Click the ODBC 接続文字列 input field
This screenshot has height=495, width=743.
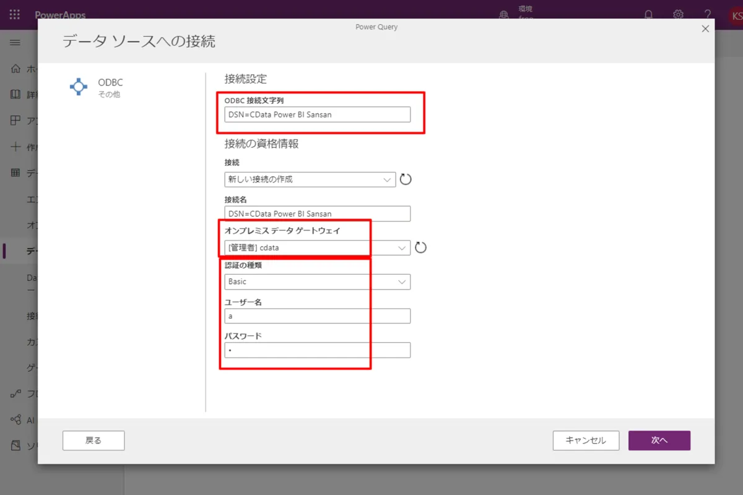click(317, 114)
